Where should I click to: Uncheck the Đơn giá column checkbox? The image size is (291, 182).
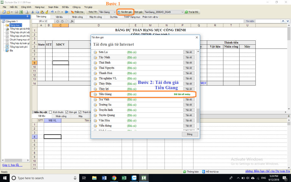[x=67, y=112]
